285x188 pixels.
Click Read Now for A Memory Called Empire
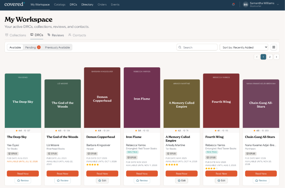point(182,174)
